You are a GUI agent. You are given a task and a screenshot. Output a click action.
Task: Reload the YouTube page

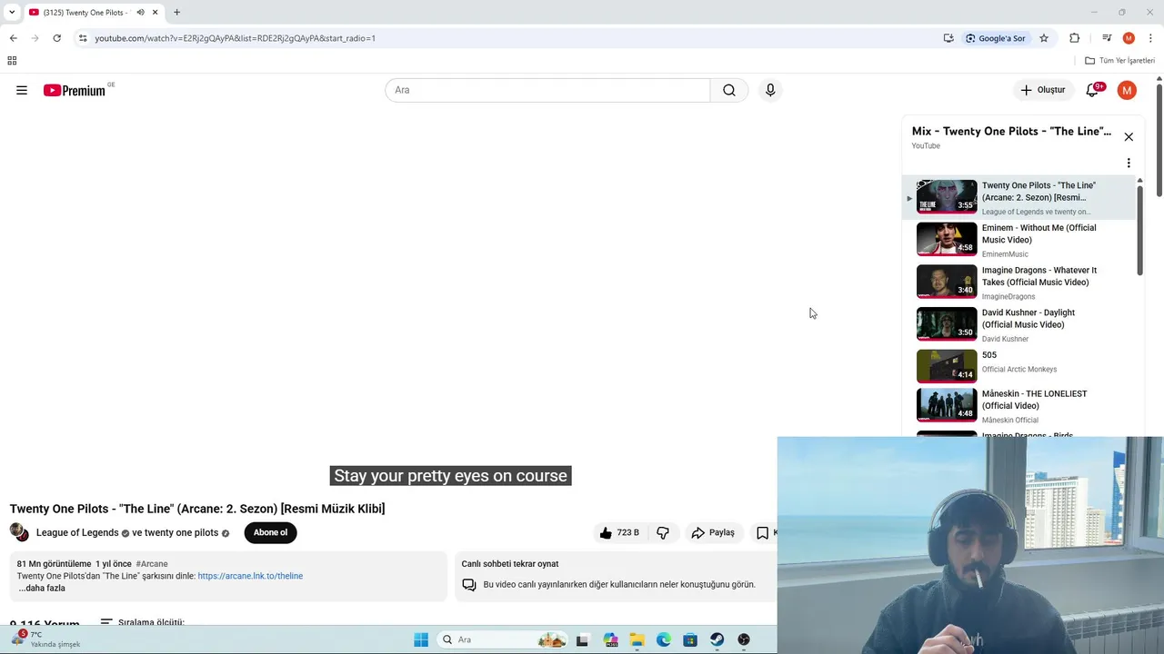(56, 38)
